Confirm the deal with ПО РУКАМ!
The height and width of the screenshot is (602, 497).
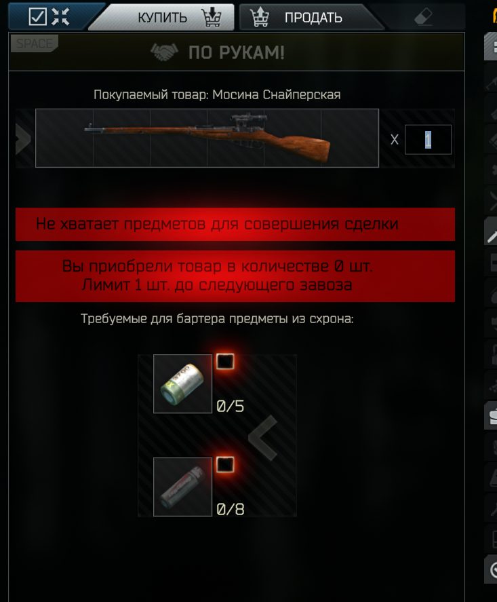pyautogui.click(x=237, y=52)
